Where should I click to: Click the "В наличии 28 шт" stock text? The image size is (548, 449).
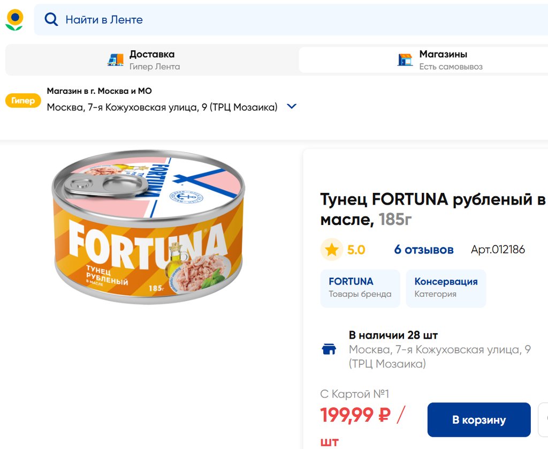[x=393, y=335]
